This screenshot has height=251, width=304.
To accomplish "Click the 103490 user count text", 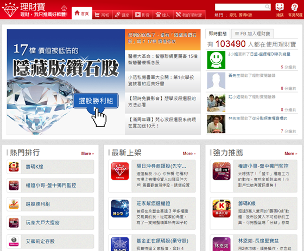I will click(231, 44).
